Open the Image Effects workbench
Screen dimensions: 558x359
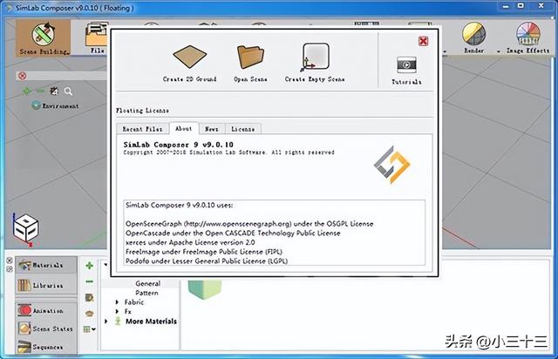[527, 38]
